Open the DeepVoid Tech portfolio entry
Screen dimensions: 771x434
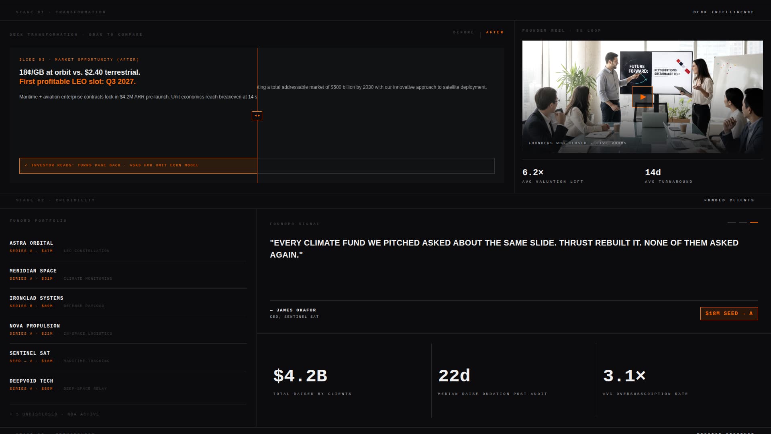(128, 385)
